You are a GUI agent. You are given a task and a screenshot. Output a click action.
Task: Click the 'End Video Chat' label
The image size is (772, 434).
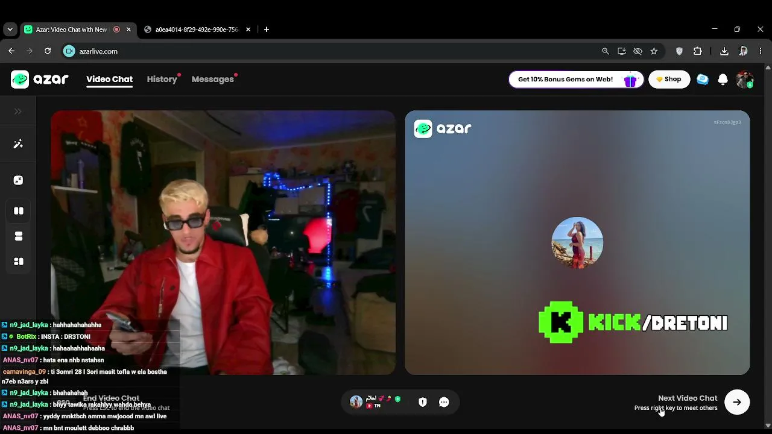point(111,398)
